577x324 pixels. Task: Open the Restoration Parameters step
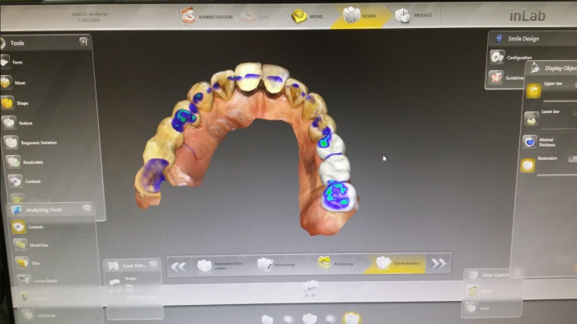point(220,265)
